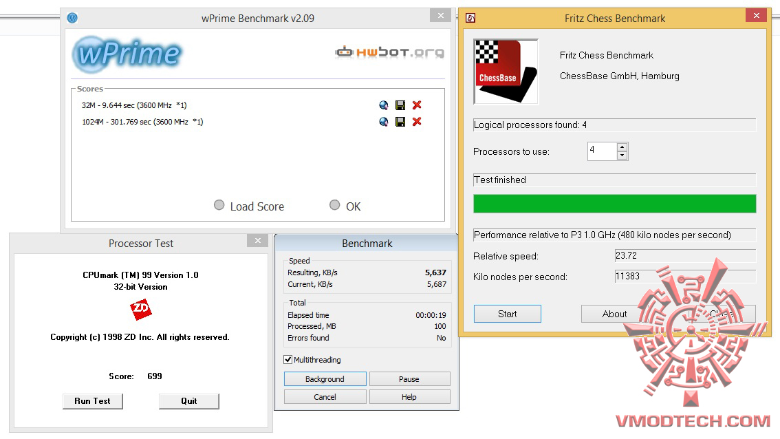This screenshot has width=780, height=439.
Task: Click Logical processors found: 4 field
Action: pos(614,125)
